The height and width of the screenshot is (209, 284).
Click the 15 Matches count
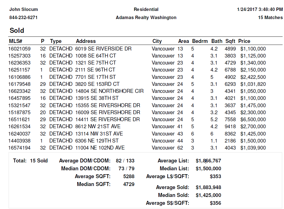coord(270,18)
